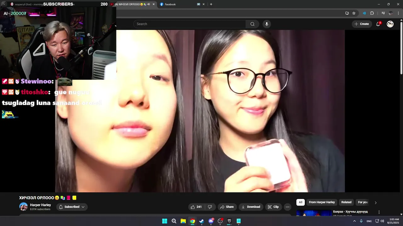Click Chrome icon in taskbar

coord(192,221)
